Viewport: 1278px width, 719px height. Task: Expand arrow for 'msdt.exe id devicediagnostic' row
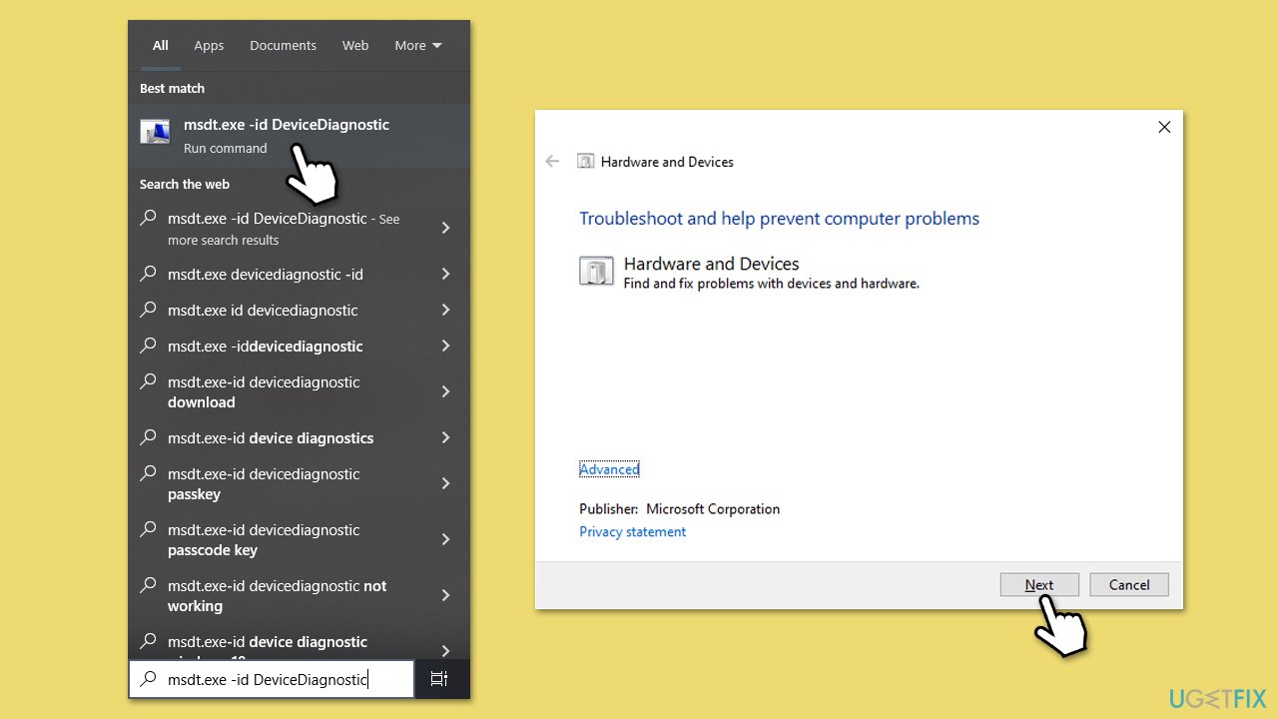[446, 311]
